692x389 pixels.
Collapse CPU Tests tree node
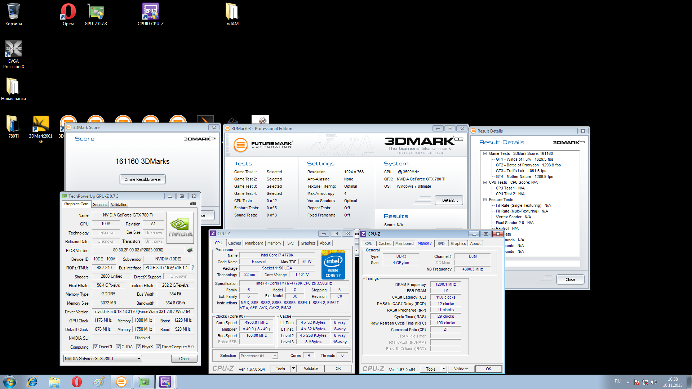pyautogui.click(x=485, y=183)
